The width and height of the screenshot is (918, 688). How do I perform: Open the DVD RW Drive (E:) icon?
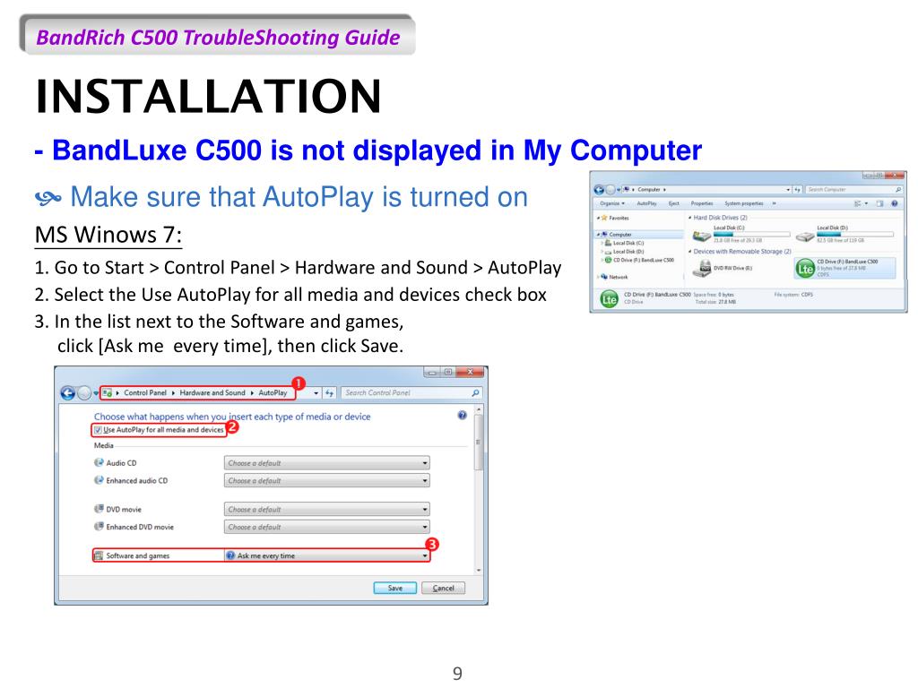pyautogui.click(x=701, y=269)
